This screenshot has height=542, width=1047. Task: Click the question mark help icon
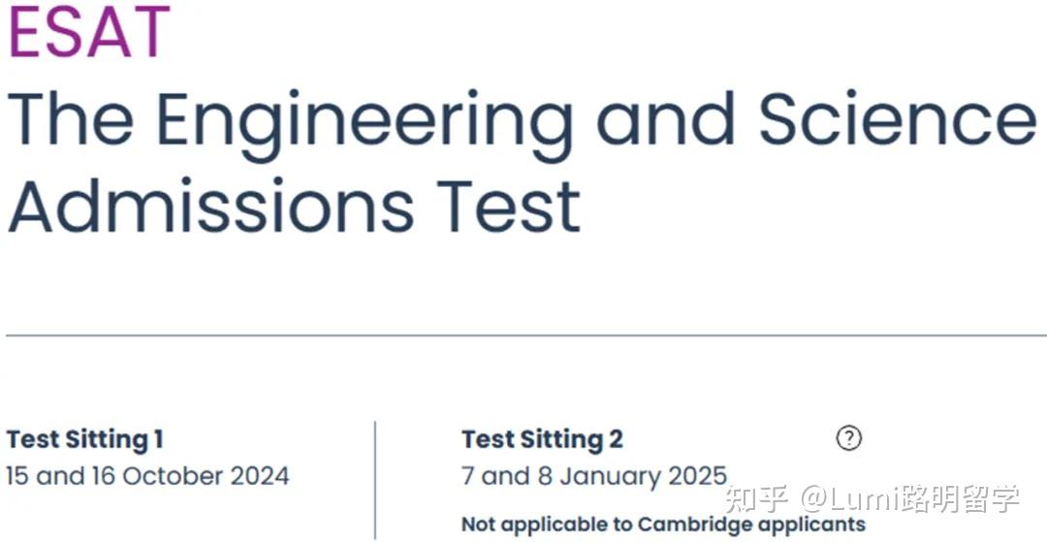(848, 438)
